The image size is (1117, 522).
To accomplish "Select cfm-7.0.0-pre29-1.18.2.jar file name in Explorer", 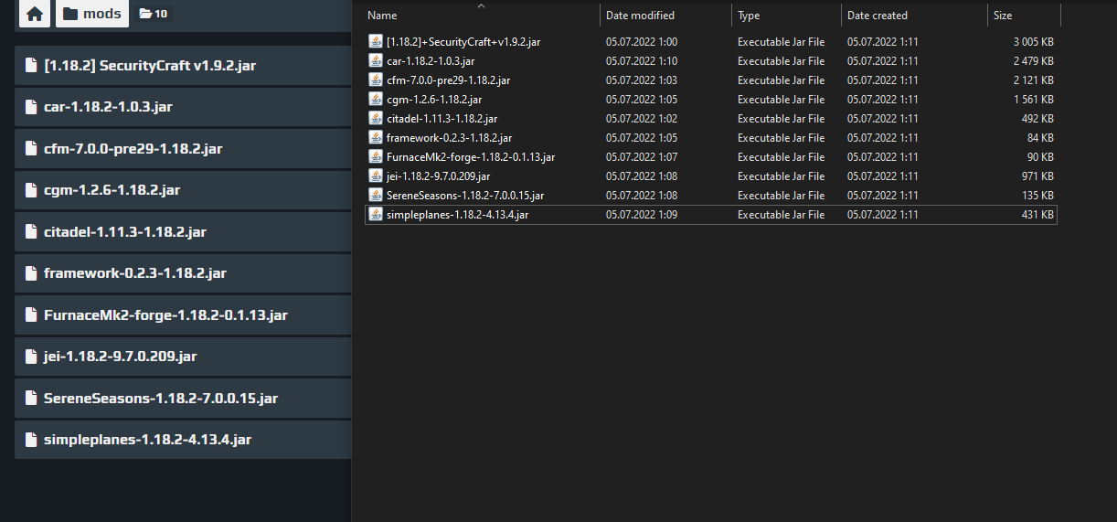I will 449,80.
